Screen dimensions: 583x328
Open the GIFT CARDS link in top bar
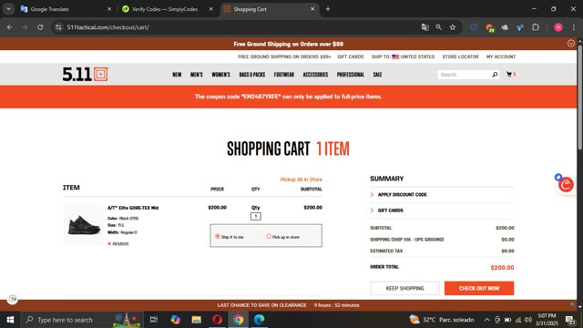coord(350,56)
